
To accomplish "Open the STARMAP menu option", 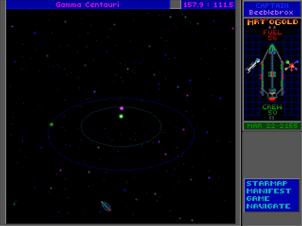I will tap(267, 183).
